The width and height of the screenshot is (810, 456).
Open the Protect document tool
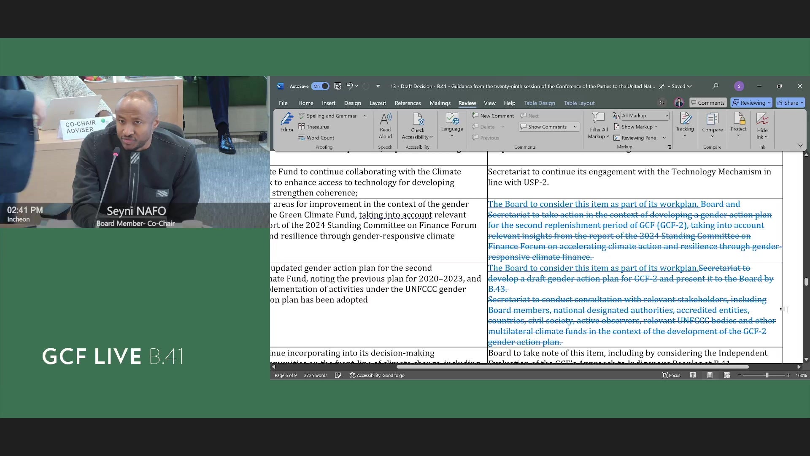738,125
